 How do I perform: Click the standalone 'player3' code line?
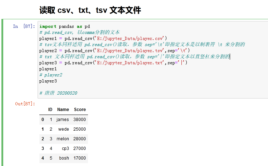(x=48, y=81)
